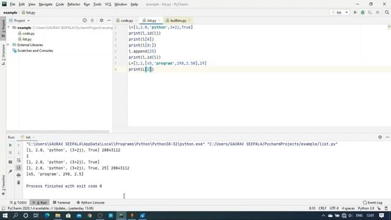Open the File menu
The image size is (391, 220).
point(12,4)
